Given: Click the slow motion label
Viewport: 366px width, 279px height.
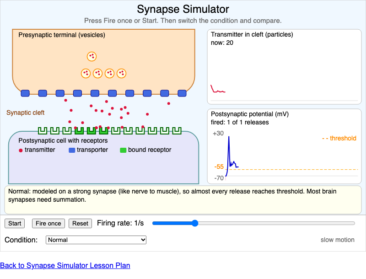Looking at the screenshot, I should (x=337, y=240).
